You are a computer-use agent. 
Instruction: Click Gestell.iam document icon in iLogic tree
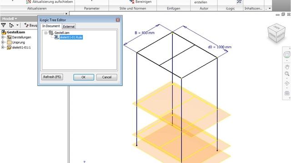pos(51,33)
